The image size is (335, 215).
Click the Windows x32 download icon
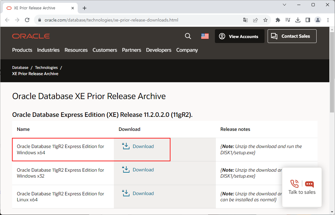[126, 170]
